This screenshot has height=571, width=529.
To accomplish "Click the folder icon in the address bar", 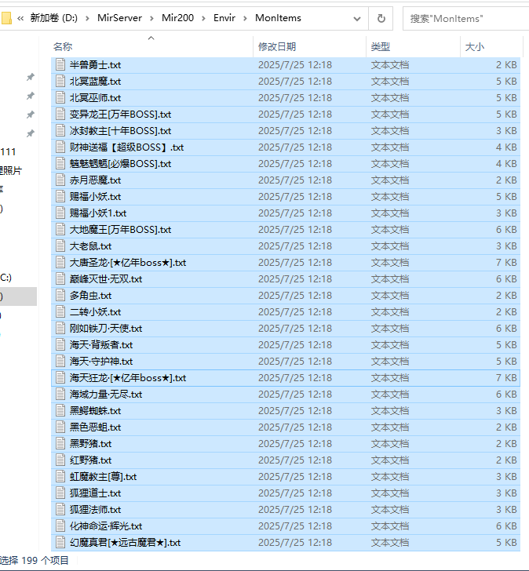I will [x=5, y=18].
